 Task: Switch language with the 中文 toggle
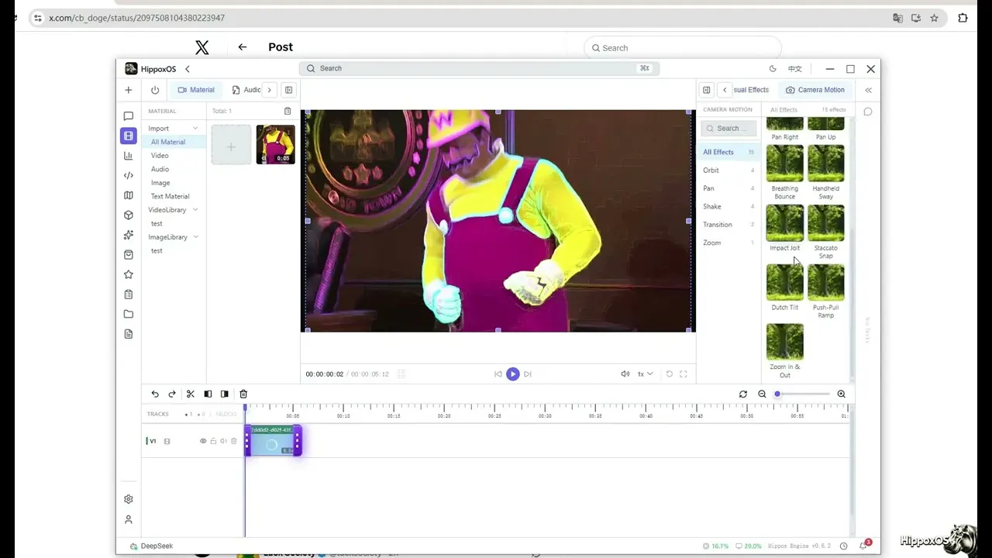(x=795, y=68)
